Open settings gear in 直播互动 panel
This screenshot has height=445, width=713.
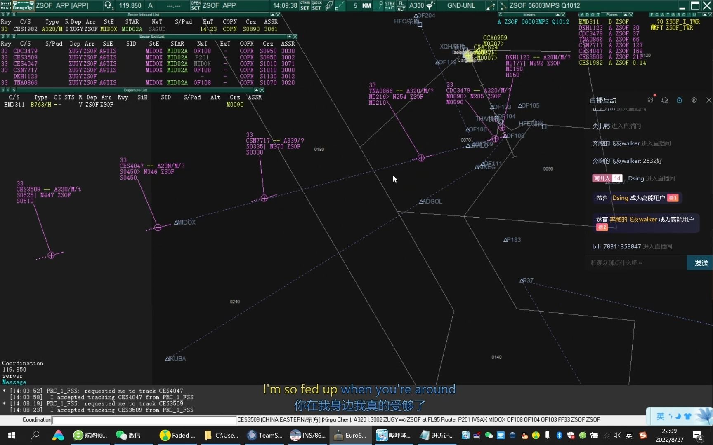click(x=694, y=100)
